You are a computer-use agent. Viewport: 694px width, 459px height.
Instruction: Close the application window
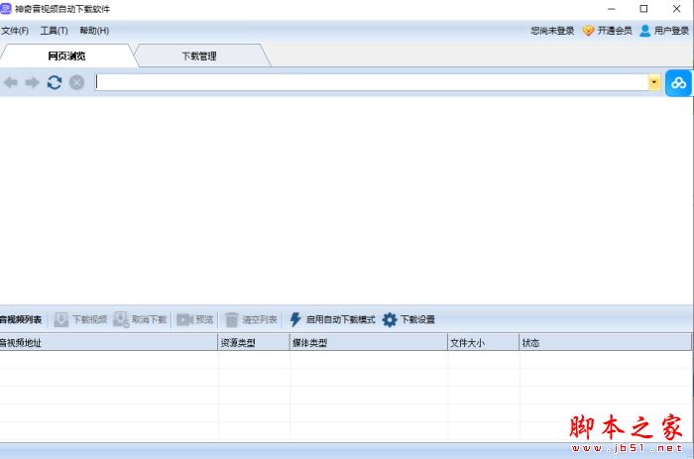pos(676,9)
